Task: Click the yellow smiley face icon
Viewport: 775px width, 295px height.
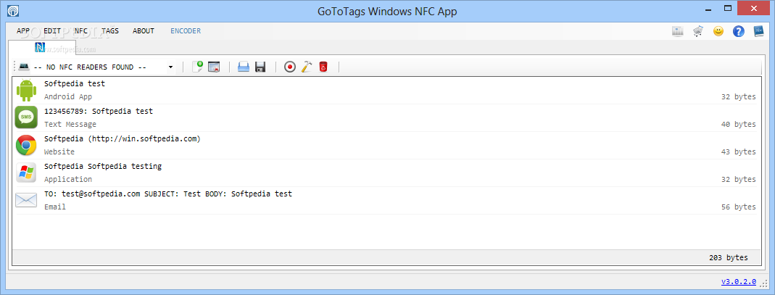Action: pyautogui.click(x=718, y=31)
